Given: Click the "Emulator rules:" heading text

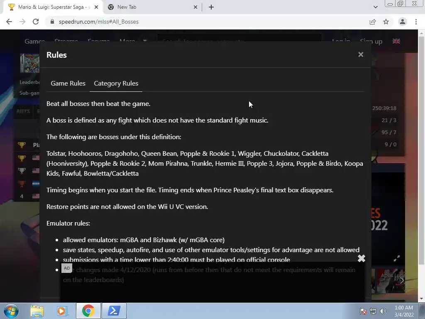Looking at the screenshot, I should pos(68,223).
